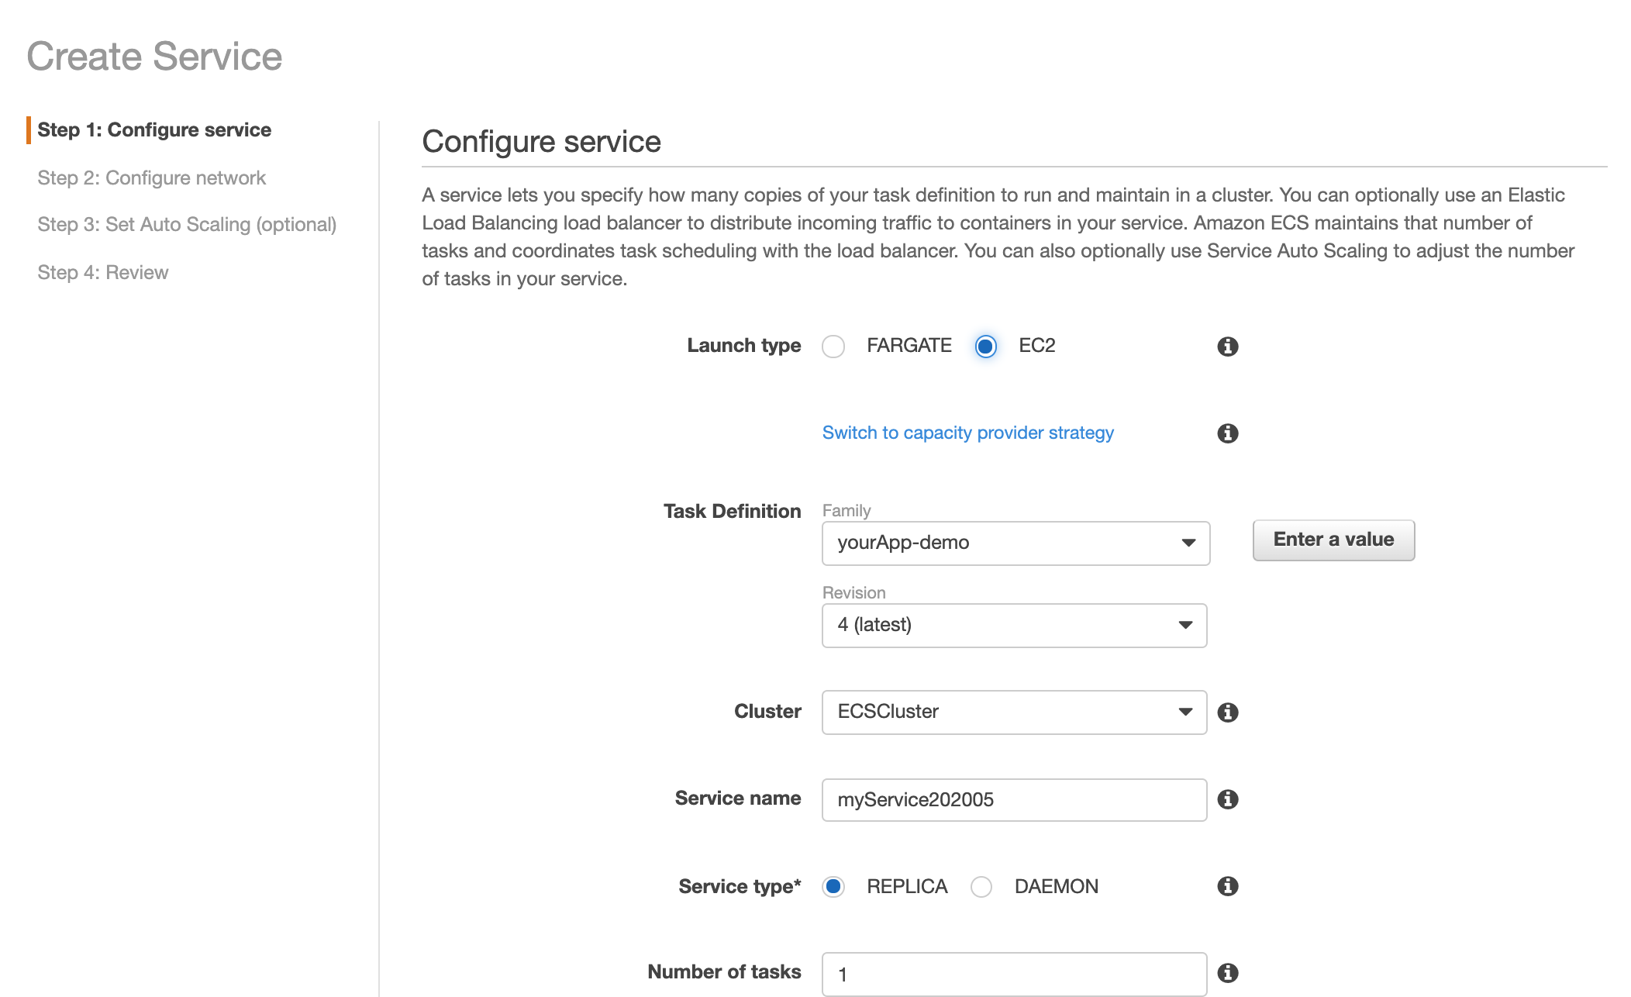This screenshot has height=997, width=1631.
Task: Open the Cluster dropdown showing ECSCluster
Action: click(x=1013, y=712)
